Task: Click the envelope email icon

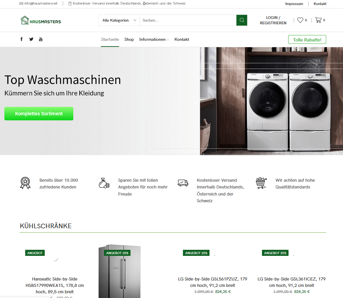Action: click(x=21, y=3)
